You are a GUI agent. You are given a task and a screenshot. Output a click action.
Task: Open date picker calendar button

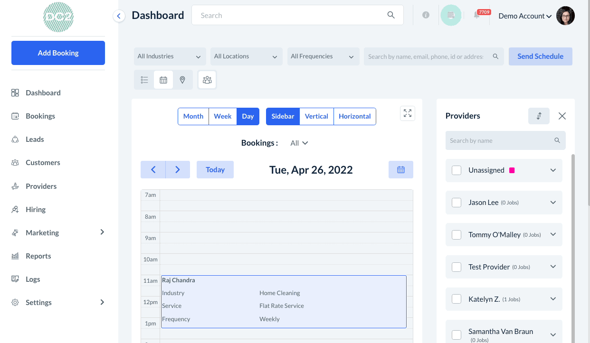coord(401,170)
